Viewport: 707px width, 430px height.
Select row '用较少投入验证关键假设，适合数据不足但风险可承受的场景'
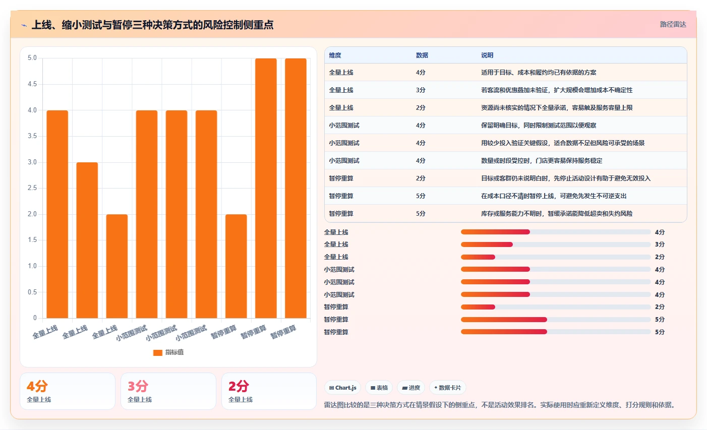coord(506,143)
